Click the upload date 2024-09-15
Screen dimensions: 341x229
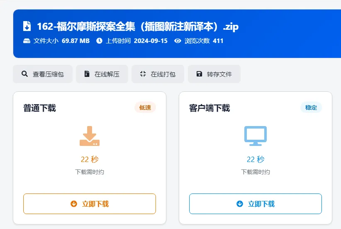click(151, 41)
